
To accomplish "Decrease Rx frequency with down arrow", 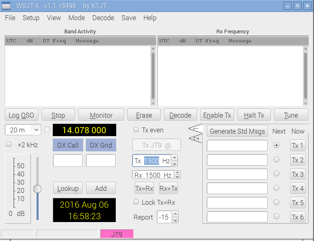I will coord(177,177).
